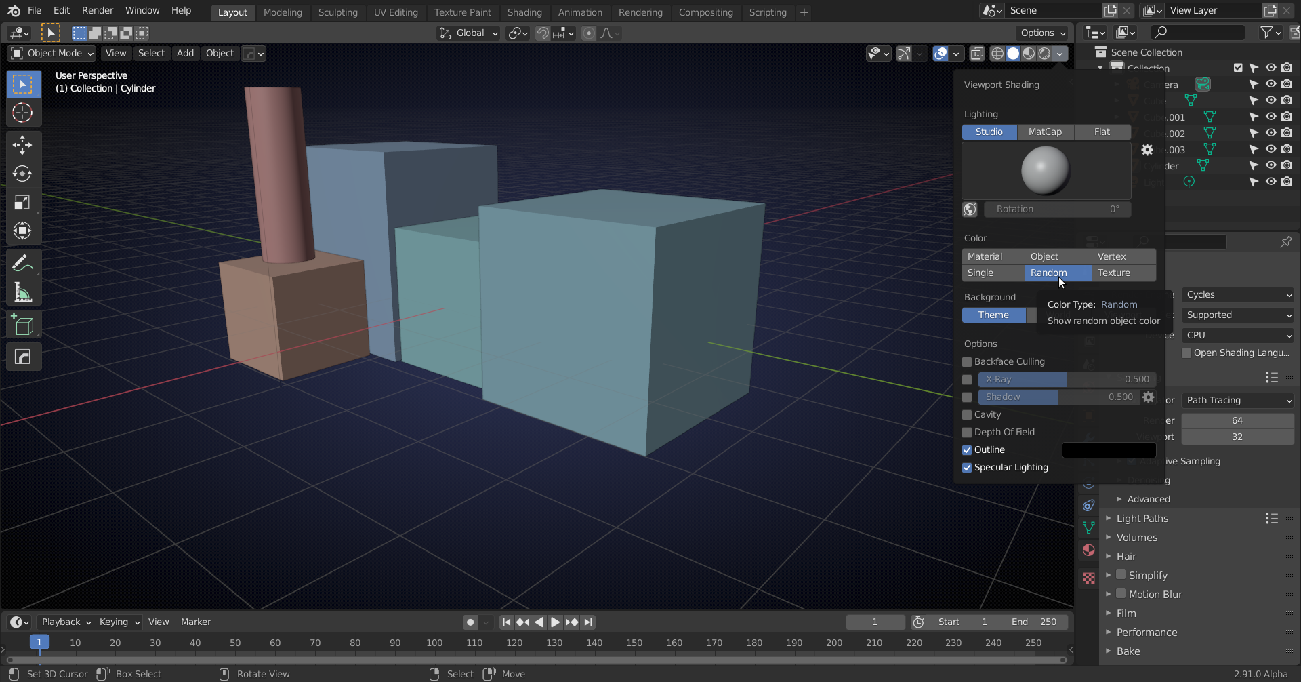Viewport: 1301px width, 682px height.
Task: Set color type to Vertex
Action: point(1123,257)
